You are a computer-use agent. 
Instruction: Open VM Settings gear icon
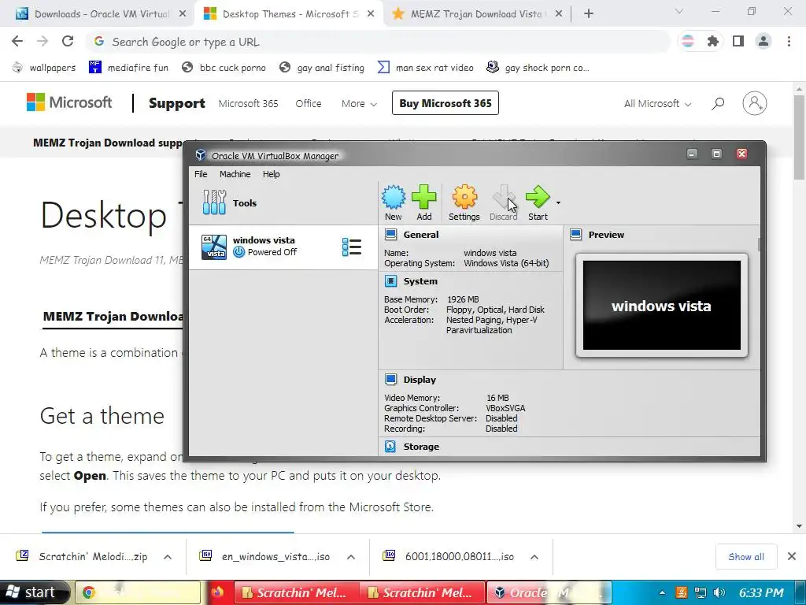[464, 202]
